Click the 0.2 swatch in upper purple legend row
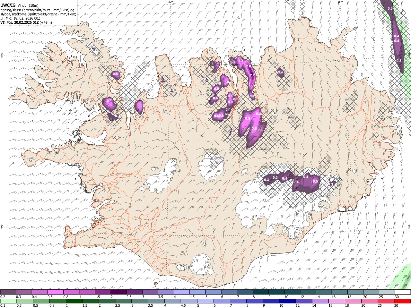Viewport: 411px width, 308px height. pos(8,292)
